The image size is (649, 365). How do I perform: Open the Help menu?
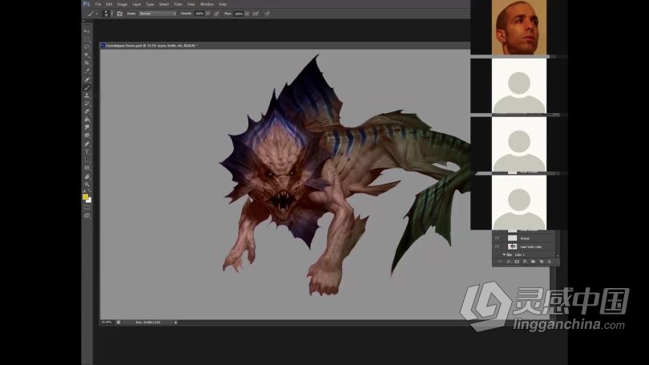[223, 4]
